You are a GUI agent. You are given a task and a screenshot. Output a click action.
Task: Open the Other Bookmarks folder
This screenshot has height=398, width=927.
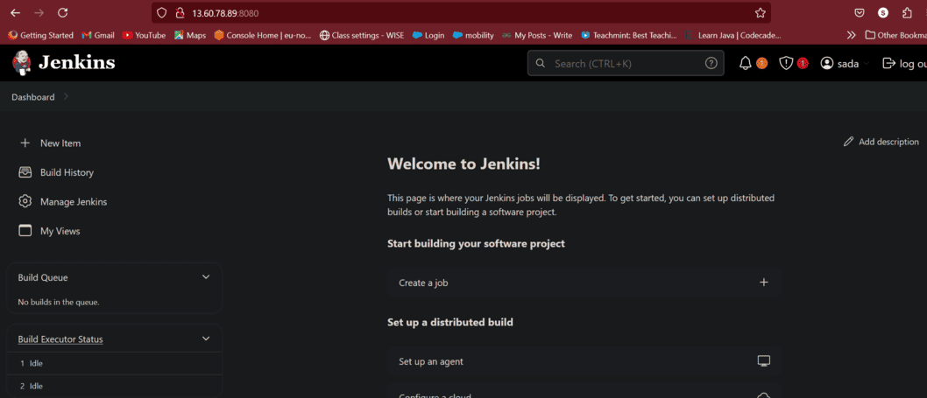895,36
